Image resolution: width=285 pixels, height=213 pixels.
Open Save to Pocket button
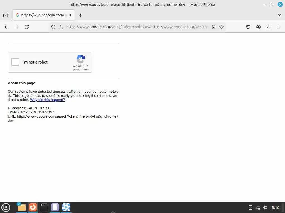pos(248,27)
